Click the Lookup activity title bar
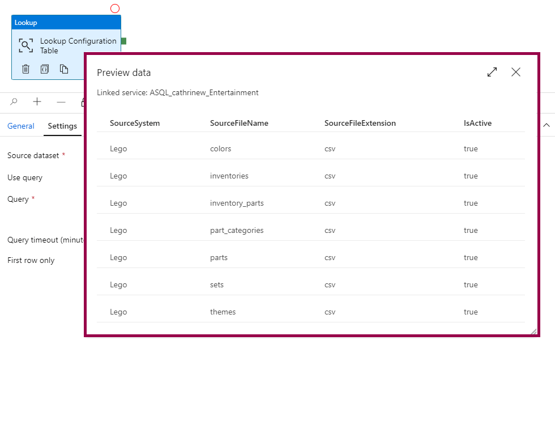Image resolution: width=555 pixels, height=425 pixels. [66, 23]
